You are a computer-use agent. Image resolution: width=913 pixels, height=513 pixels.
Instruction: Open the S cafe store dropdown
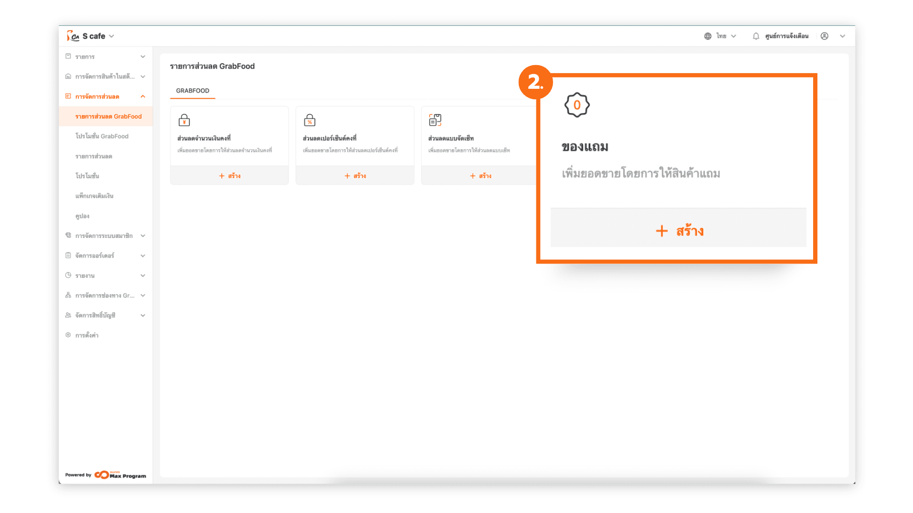[111, 36]
